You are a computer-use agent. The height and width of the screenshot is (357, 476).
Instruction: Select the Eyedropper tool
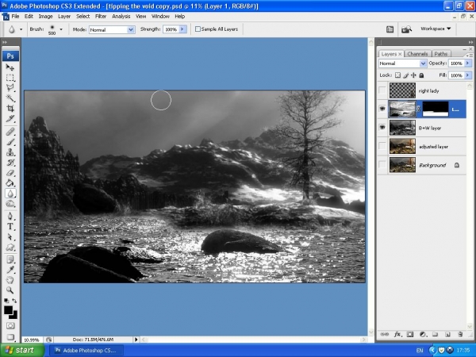pyautogui.click(x=10, y=270)
